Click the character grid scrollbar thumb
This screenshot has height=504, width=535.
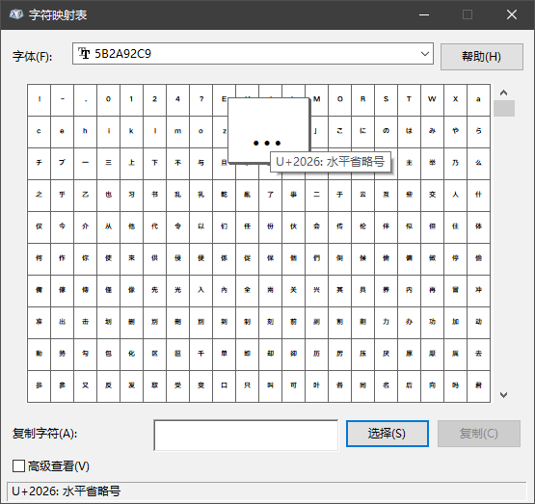pos(504,109)
